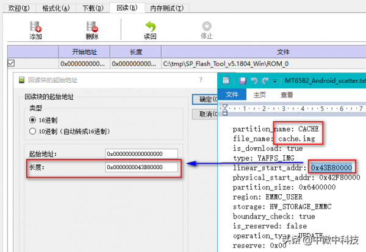Screen dimensions: 366x252
Task: Click the dialog help question mark
Action: click(201, 80)
